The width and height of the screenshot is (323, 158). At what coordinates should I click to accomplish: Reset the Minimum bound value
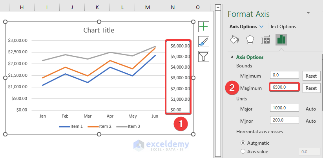311,76
